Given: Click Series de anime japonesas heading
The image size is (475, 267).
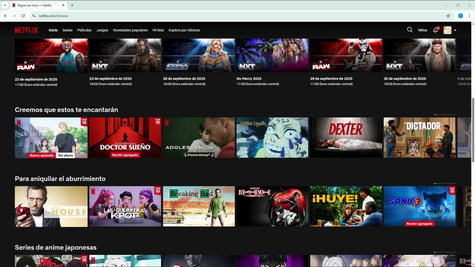Looking at the screenshot, I should click(56, 247).
